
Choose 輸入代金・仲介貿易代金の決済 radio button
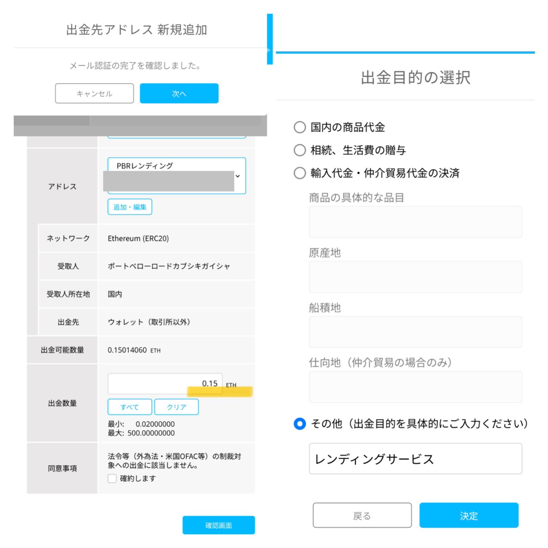[x=300, y=173]
